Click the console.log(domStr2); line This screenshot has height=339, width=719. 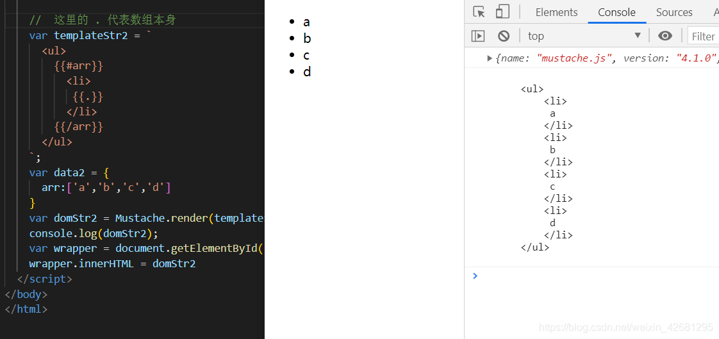click(94, 233)
